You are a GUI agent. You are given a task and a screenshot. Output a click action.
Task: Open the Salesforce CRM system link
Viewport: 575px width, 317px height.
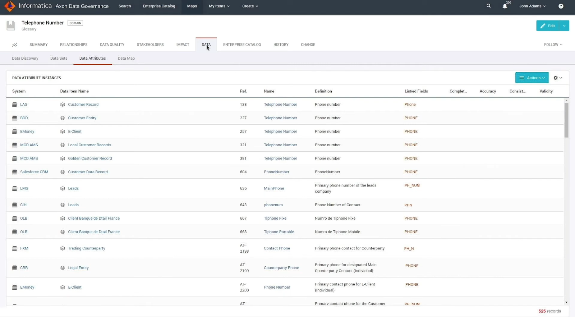[34, 172]
